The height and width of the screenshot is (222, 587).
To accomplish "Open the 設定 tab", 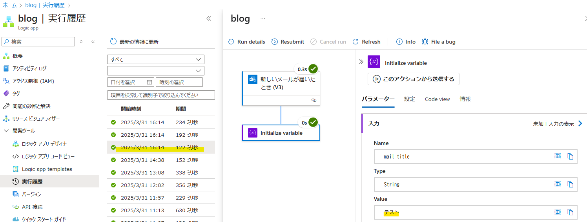I will [410, 99].
